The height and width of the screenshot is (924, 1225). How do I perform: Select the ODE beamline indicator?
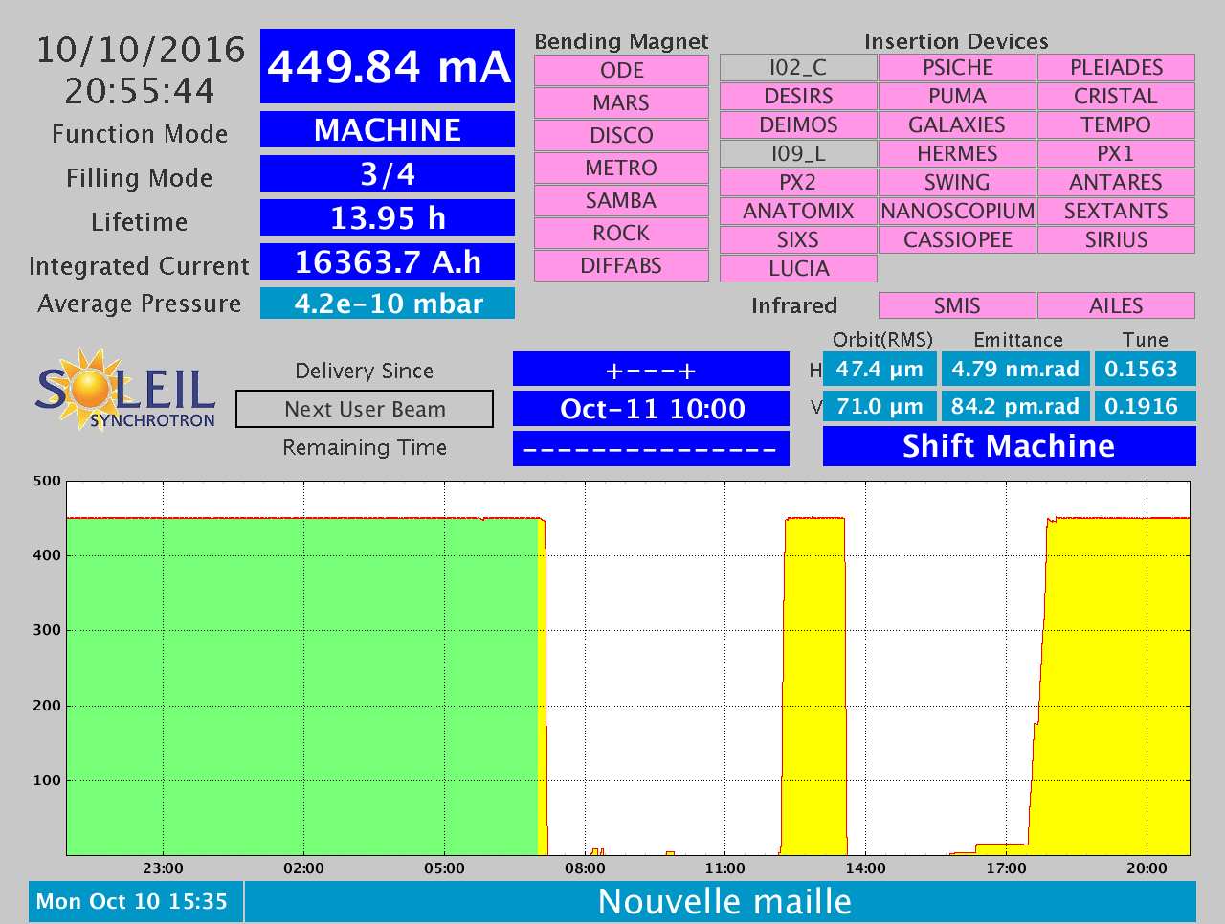(621, 71)
